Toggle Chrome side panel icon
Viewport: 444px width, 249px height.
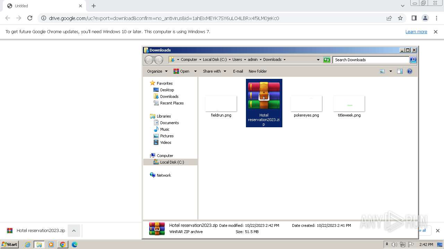point(414,18)
